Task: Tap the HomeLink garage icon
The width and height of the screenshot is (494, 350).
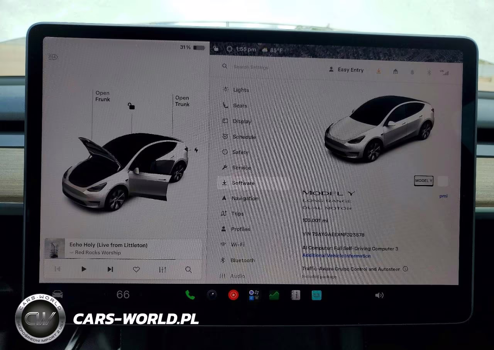Action: point(395,71)
